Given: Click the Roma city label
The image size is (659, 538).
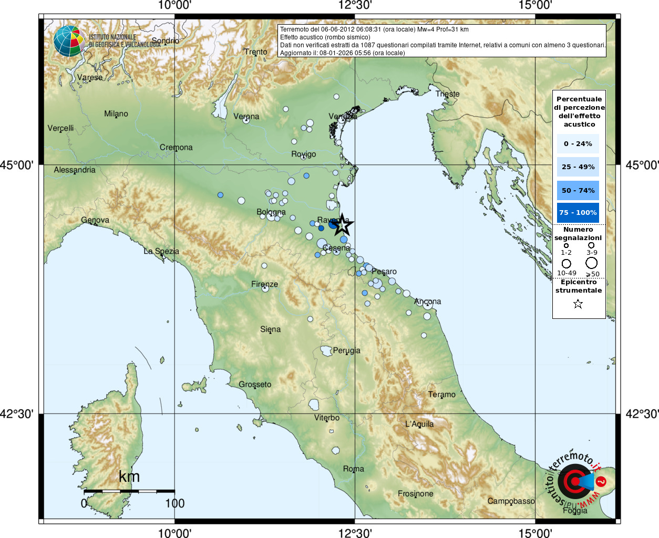Looking at the screenshot, I should pos(354,469).
